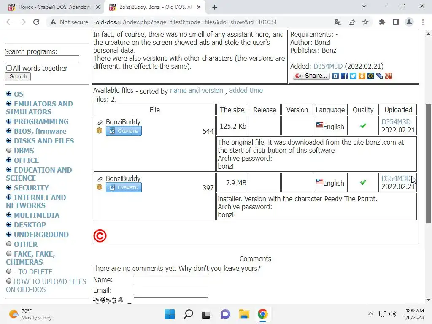Open the DBMS category link
Viewport: 432px width, 324px height.
coord(24,151)
